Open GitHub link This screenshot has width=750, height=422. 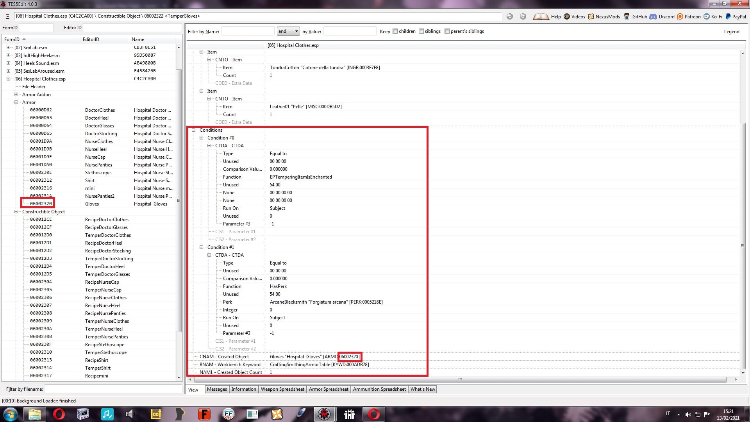click(x=635, y=16)
